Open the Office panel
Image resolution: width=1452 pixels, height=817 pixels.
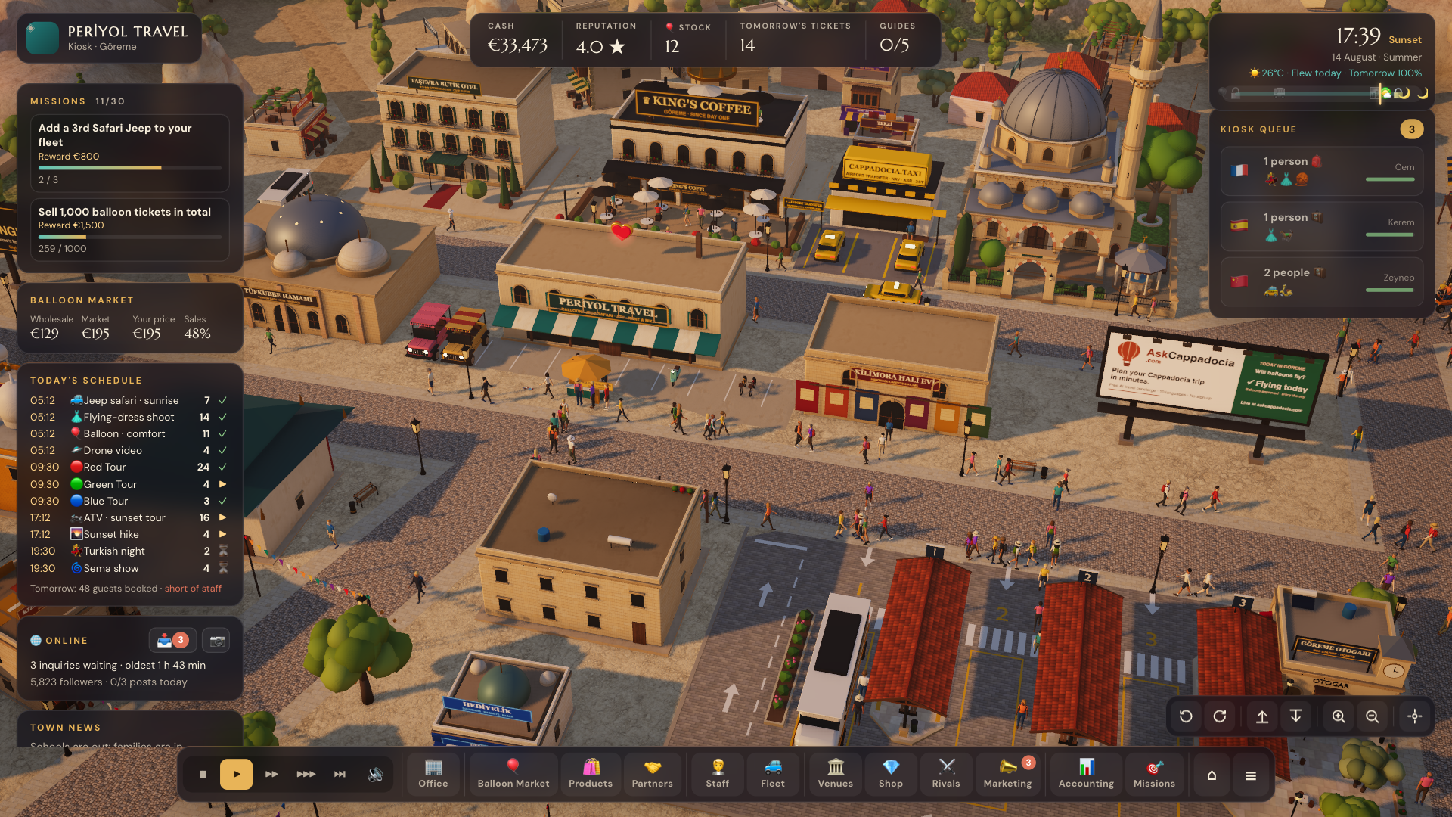(x=433, y=774)
